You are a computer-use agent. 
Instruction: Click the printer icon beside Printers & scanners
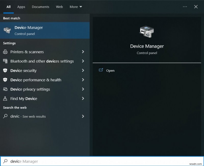5,52
